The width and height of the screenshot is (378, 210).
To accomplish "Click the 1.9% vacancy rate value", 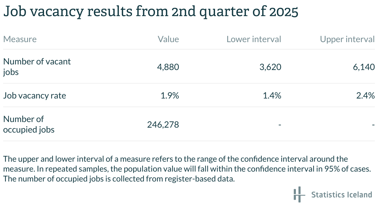I will click(170, 95).
